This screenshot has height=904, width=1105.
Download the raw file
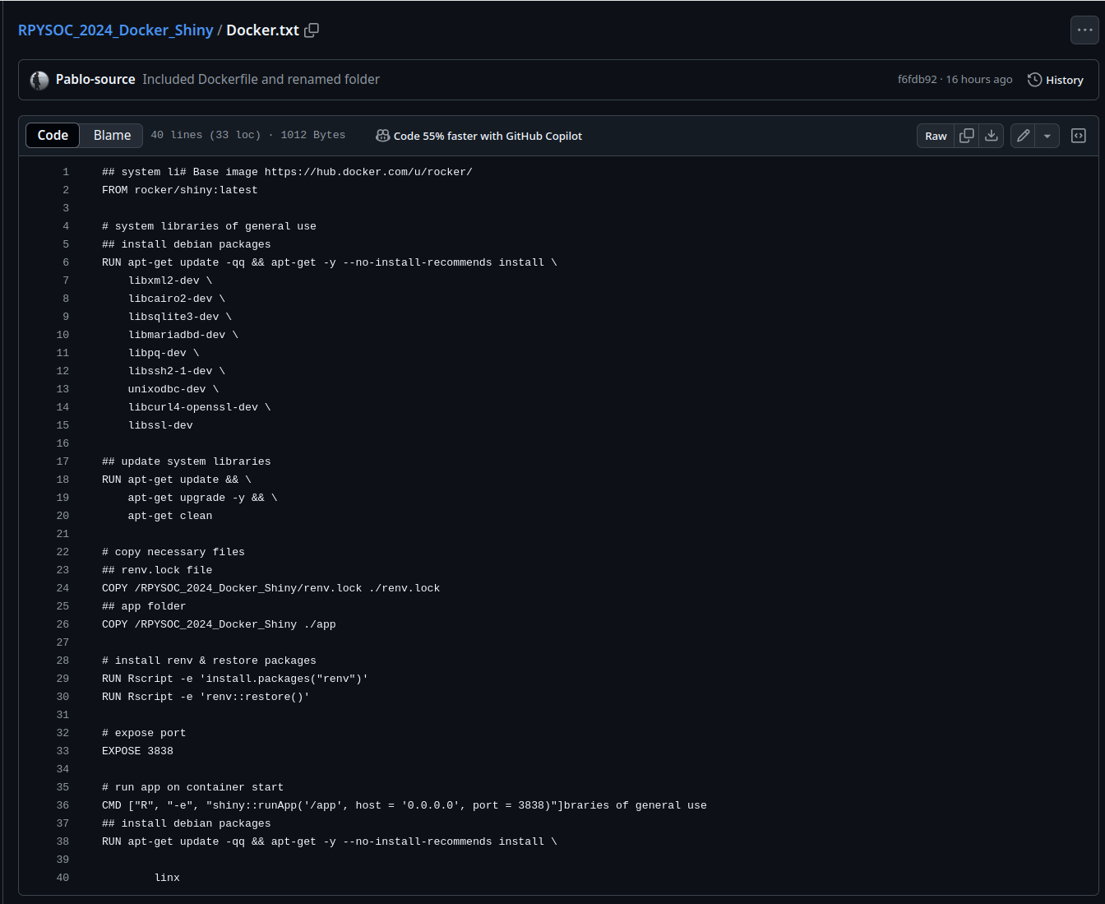click(992, 136)
